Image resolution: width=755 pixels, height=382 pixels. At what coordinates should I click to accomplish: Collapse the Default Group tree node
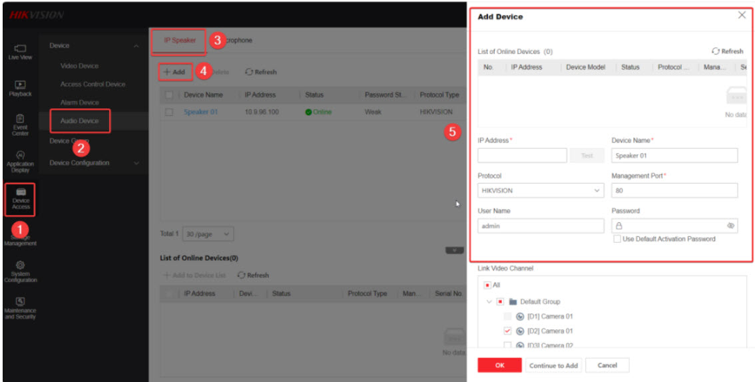(490, 301)
